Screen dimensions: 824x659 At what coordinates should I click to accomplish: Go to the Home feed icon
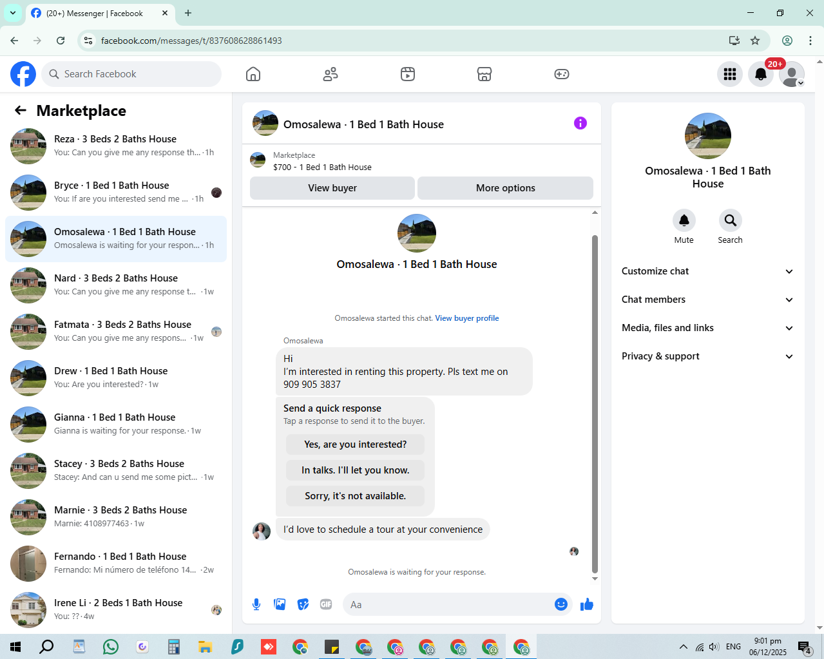(253, 74)
